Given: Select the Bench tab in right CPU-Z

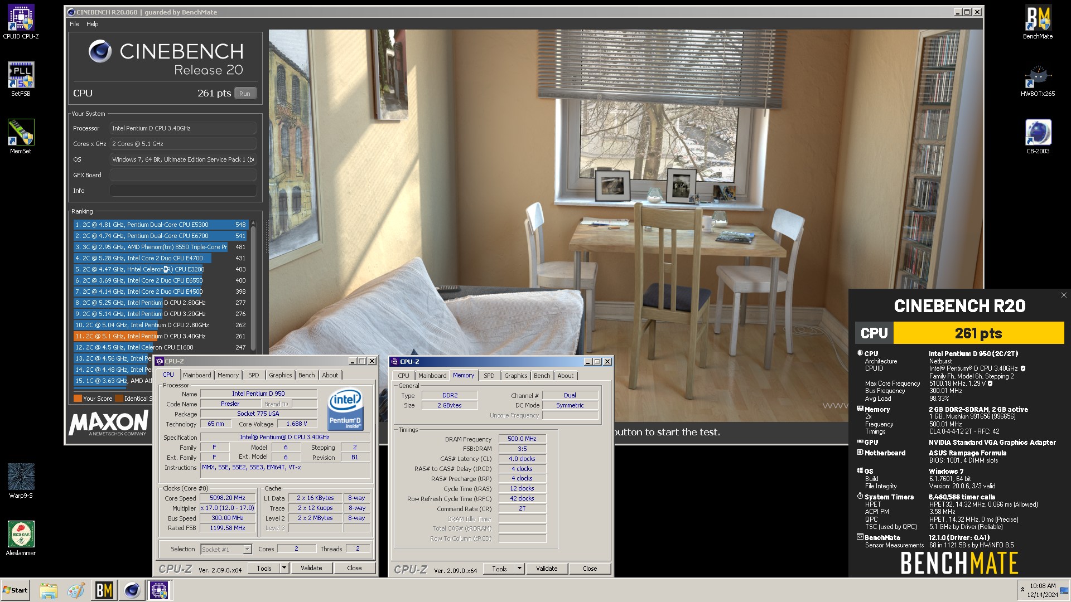Looking at the screenshot, I should tap(542, 376).
